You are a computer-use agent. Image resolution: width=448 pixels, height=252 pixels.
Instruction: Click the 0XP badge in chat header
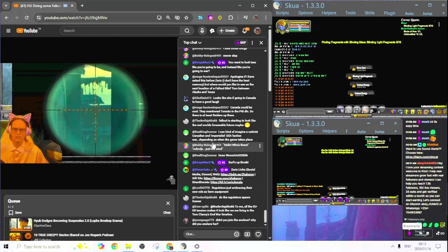click(x=241, y=43)
